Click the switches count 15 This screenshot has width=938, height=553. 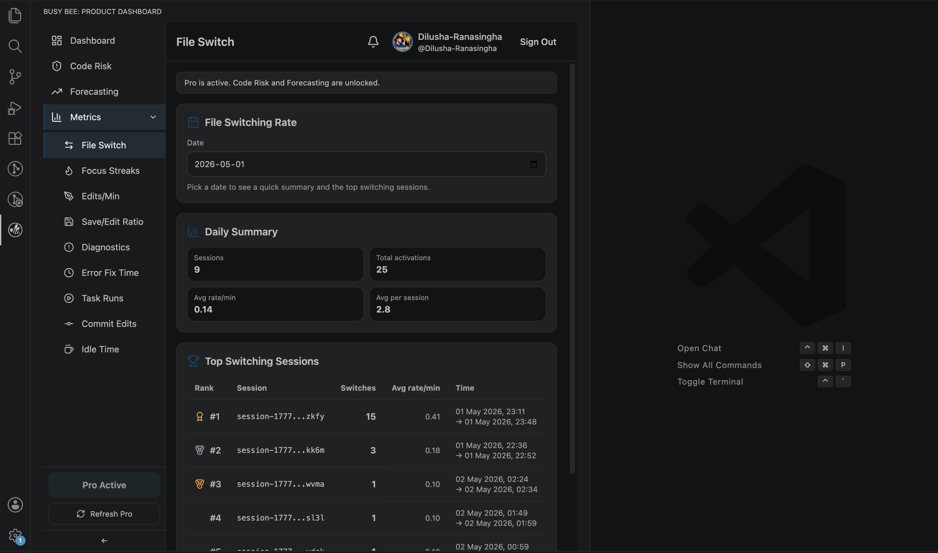pyautogui.click(x=371, y=417)
